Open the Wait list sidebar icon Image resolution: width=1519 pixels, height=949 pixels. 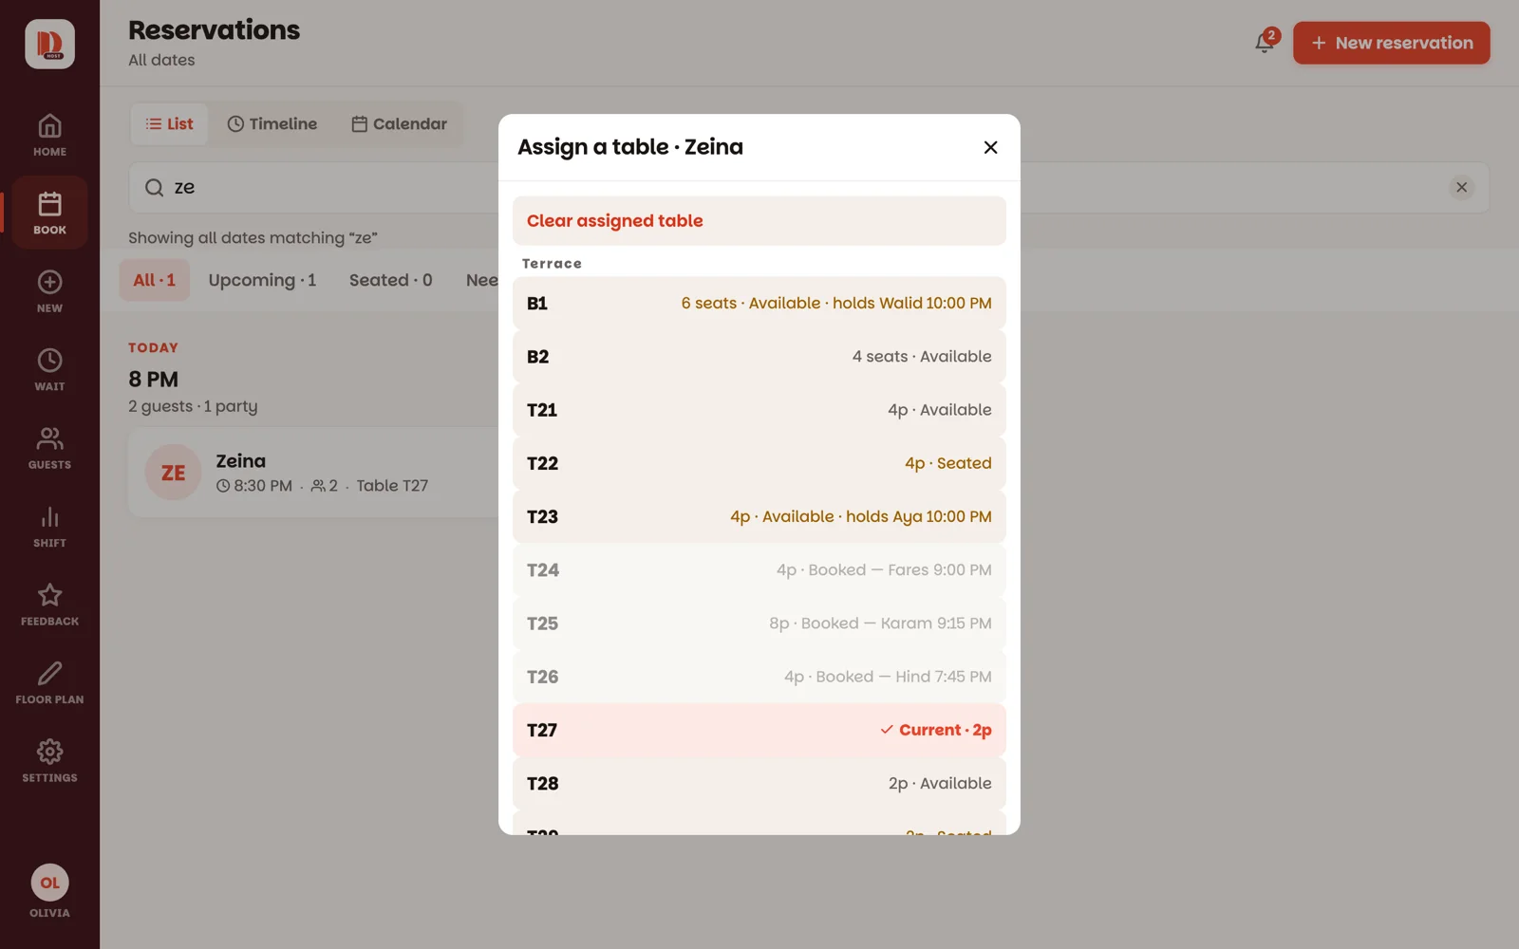coord(49,370)
